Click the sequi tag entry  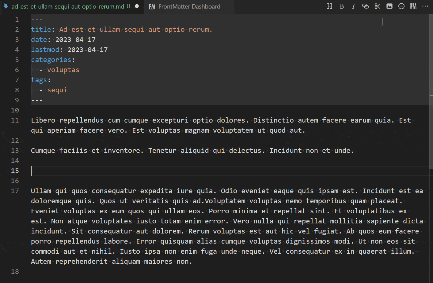(x=57, y=90)
